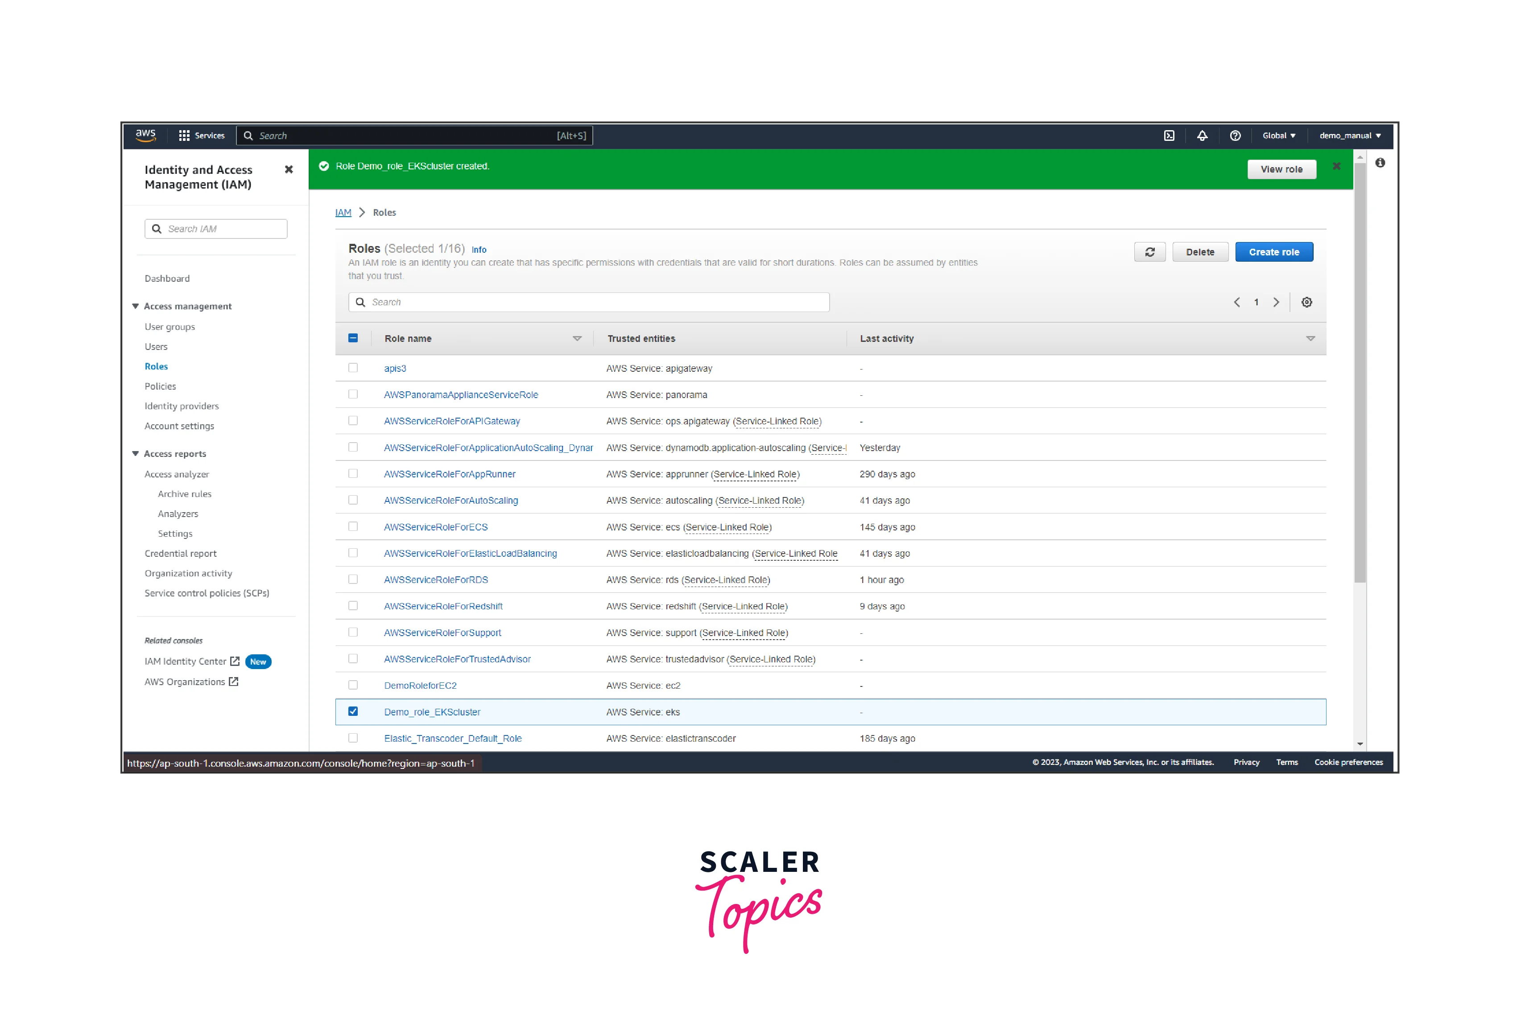This screenshot has height=1035, width=1517.
Task: Click the roles Search field
Action: (594, 302)
